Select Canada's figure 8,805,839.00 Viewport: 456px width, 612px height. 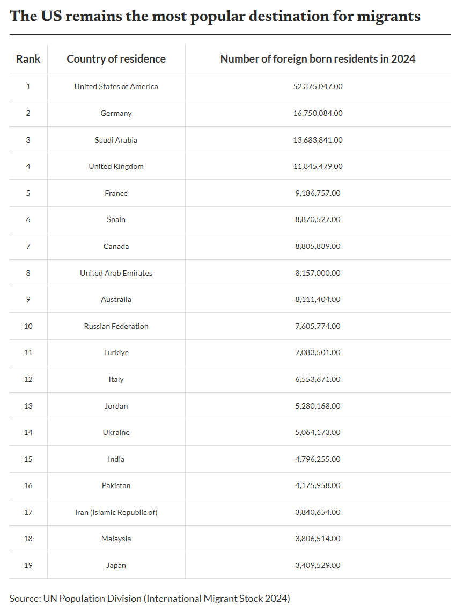pyautogui.click(x=318, y=246)
